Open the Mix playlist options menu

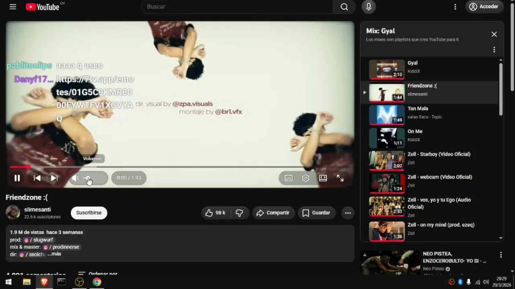(x=494, y=50)
